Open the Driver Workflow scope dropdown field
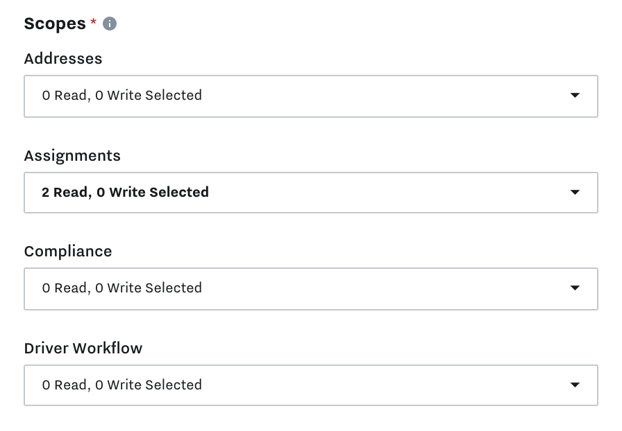 310,385
